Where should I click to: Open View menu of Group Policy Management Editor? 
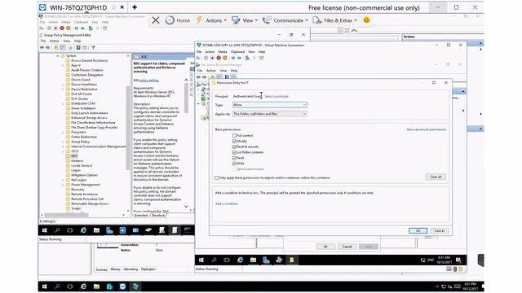point(67,41)
